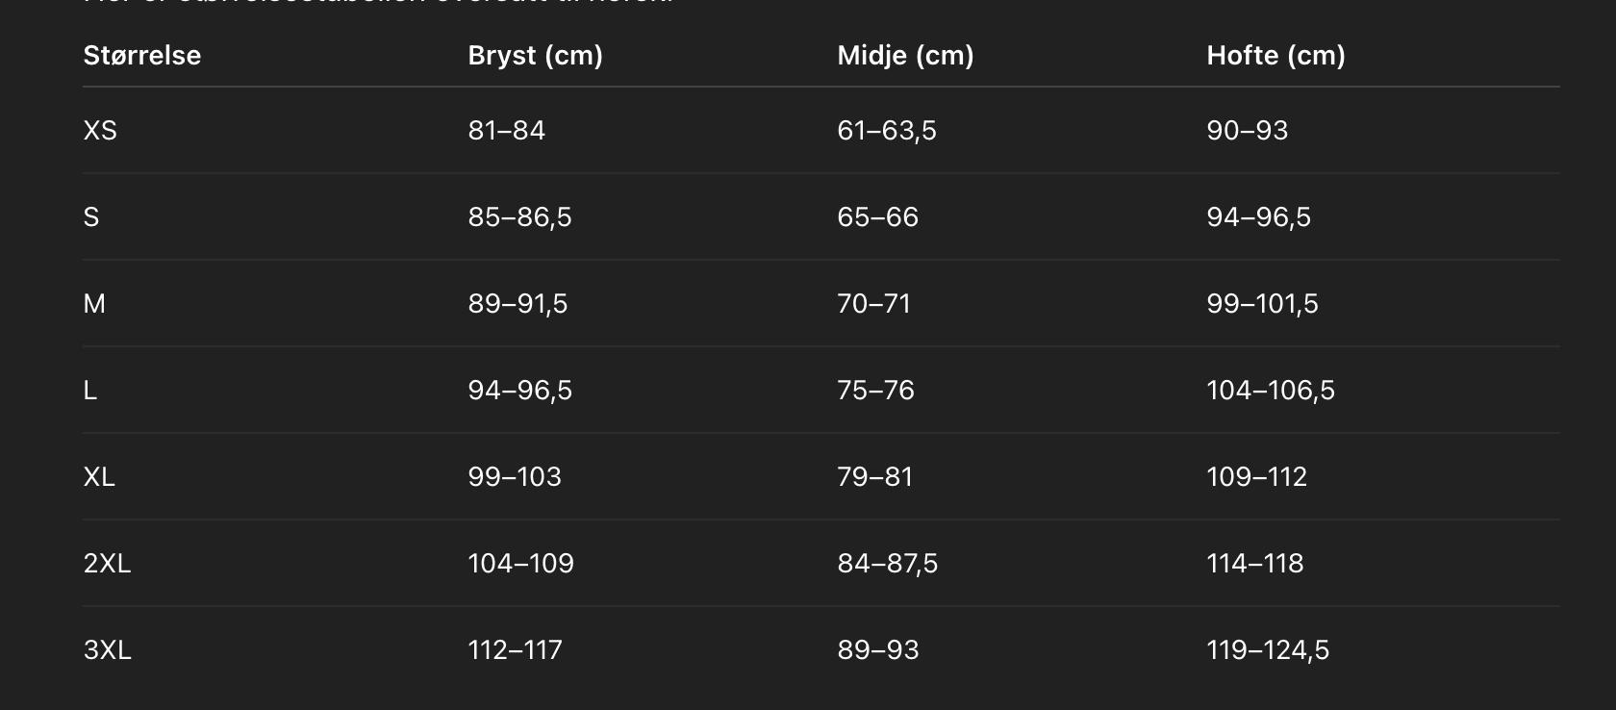1616x710 pixels.
Task: Select the L size row label
Action: pos(90,391)
